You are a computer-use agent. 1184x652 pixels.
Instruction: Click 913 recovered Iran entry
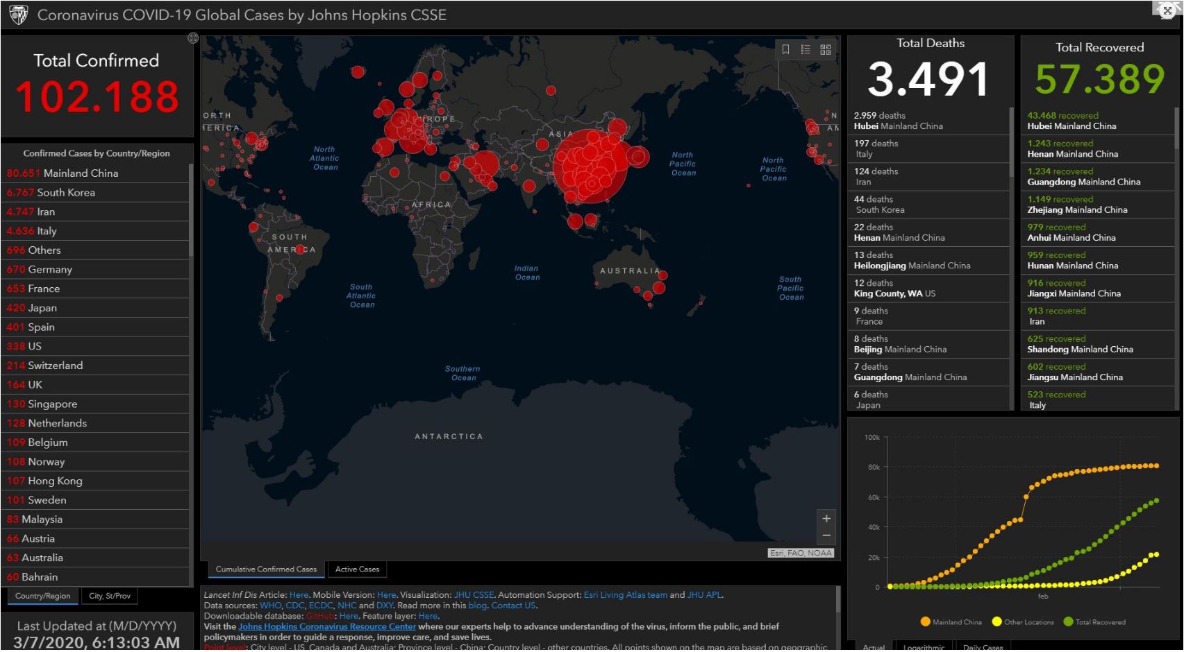(x=1099, y=316)
